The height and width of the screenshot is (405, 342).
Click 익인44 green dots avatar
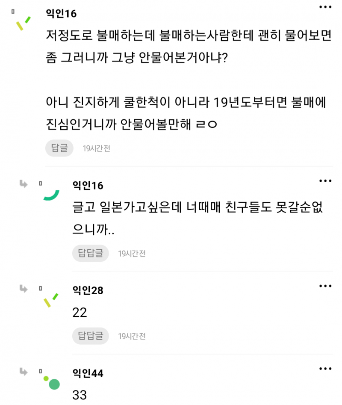click(51, 382)
